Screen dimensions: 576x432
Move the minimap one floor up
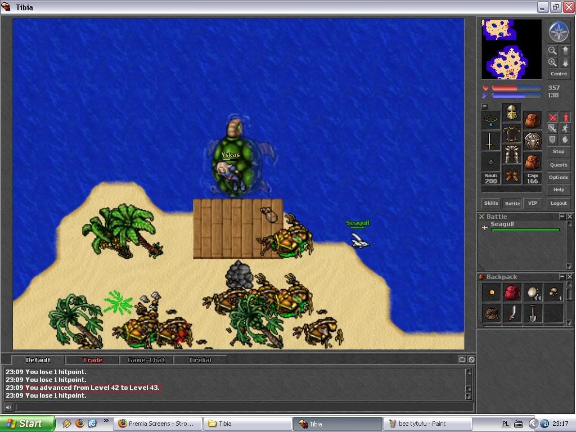[565, 50]
